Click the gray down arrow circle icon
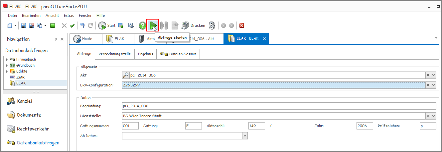This screenshot has height=152, width=442. pos(231,25)
